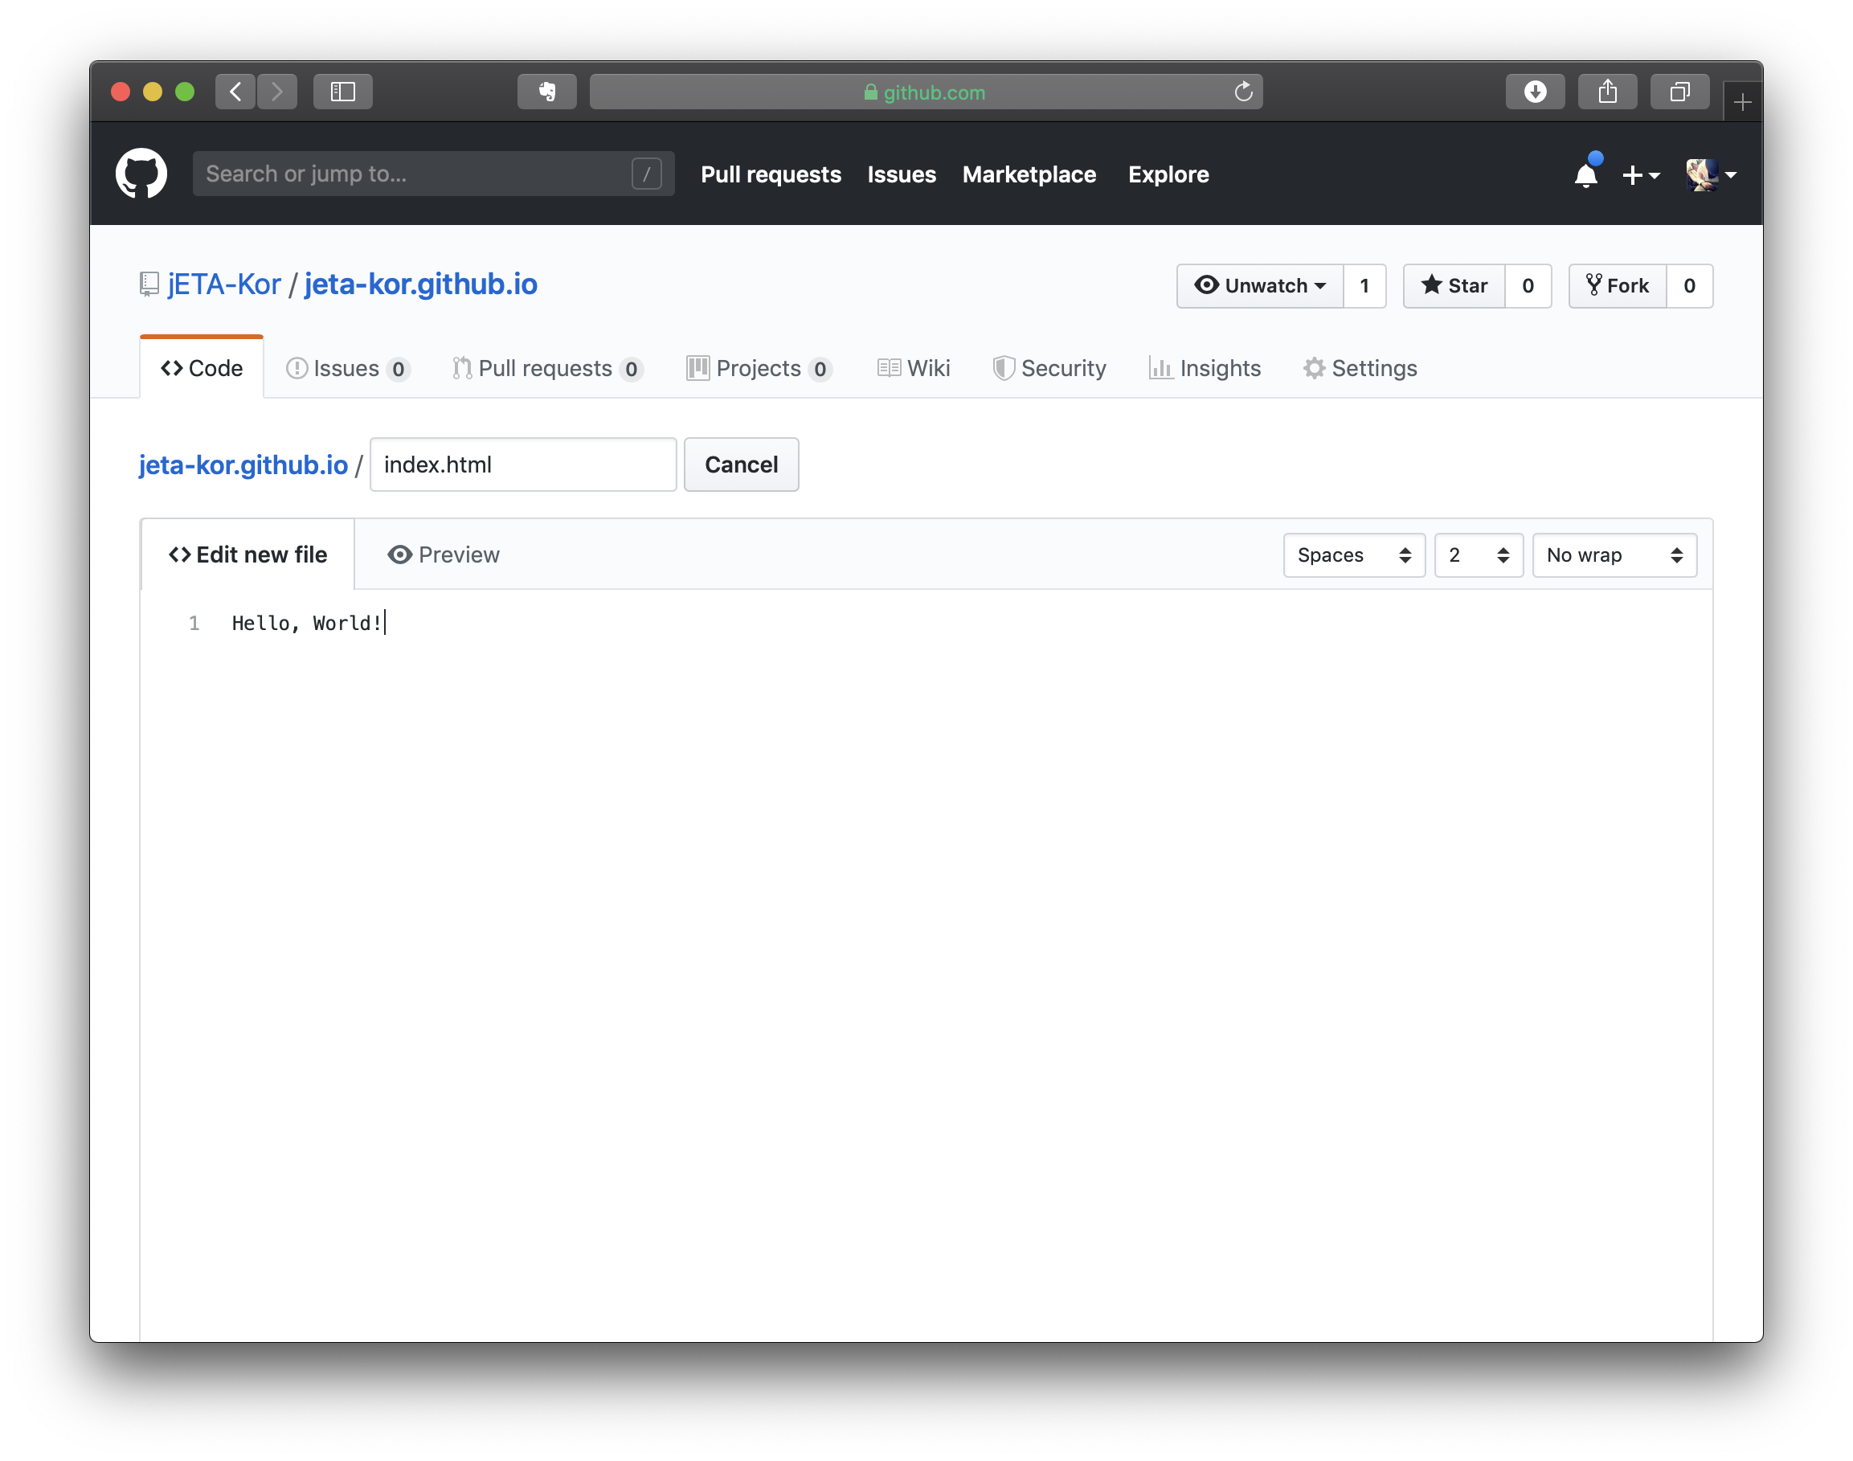Open the jETA-Kor owner link
This screenshot has height=1461, width=1853.
pos(224,284)
